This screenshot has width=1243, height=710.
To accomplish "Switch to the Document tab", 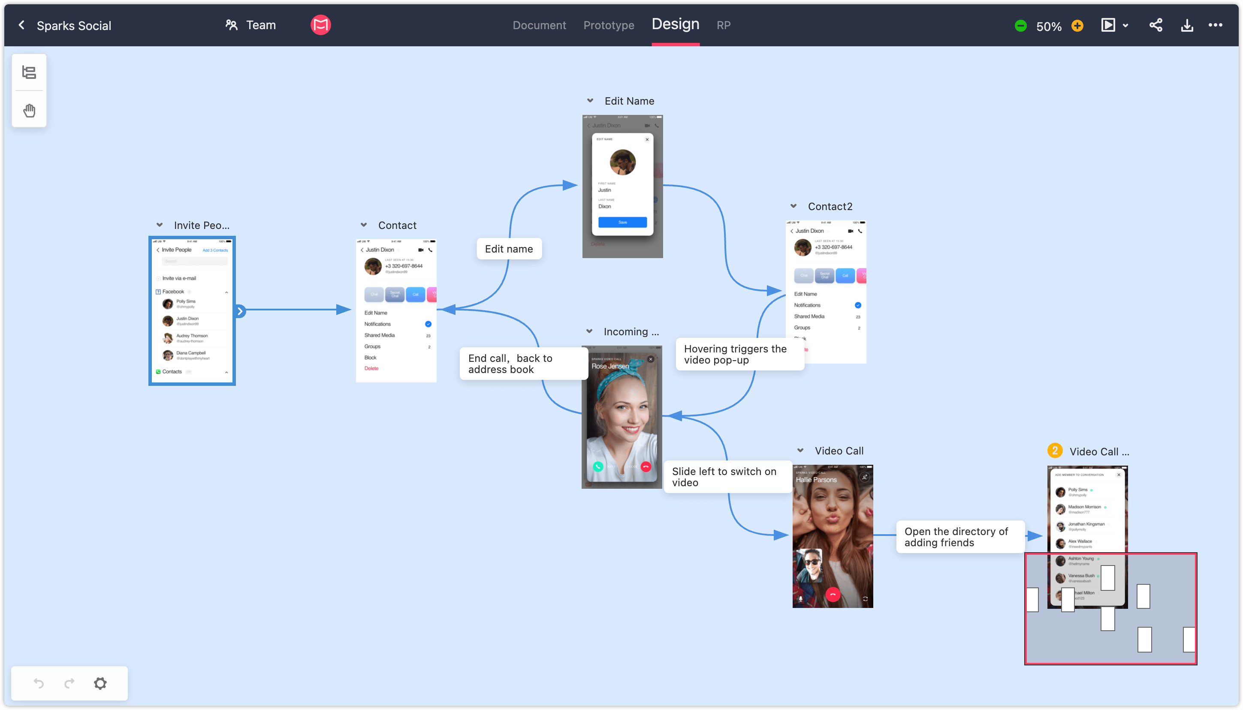I will tap(539, 25).
